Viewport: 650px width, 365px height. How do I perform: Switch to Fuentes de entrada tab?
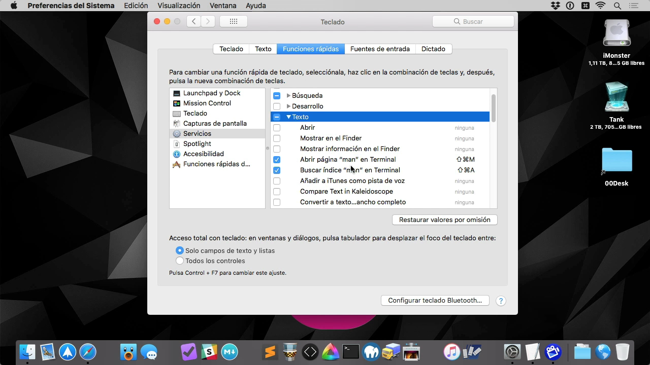tap(380, 49)
